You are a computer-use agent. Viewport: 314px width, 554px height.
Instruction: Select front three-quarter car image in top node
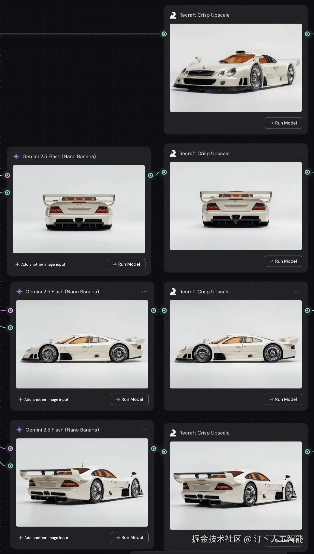[236, 68]
